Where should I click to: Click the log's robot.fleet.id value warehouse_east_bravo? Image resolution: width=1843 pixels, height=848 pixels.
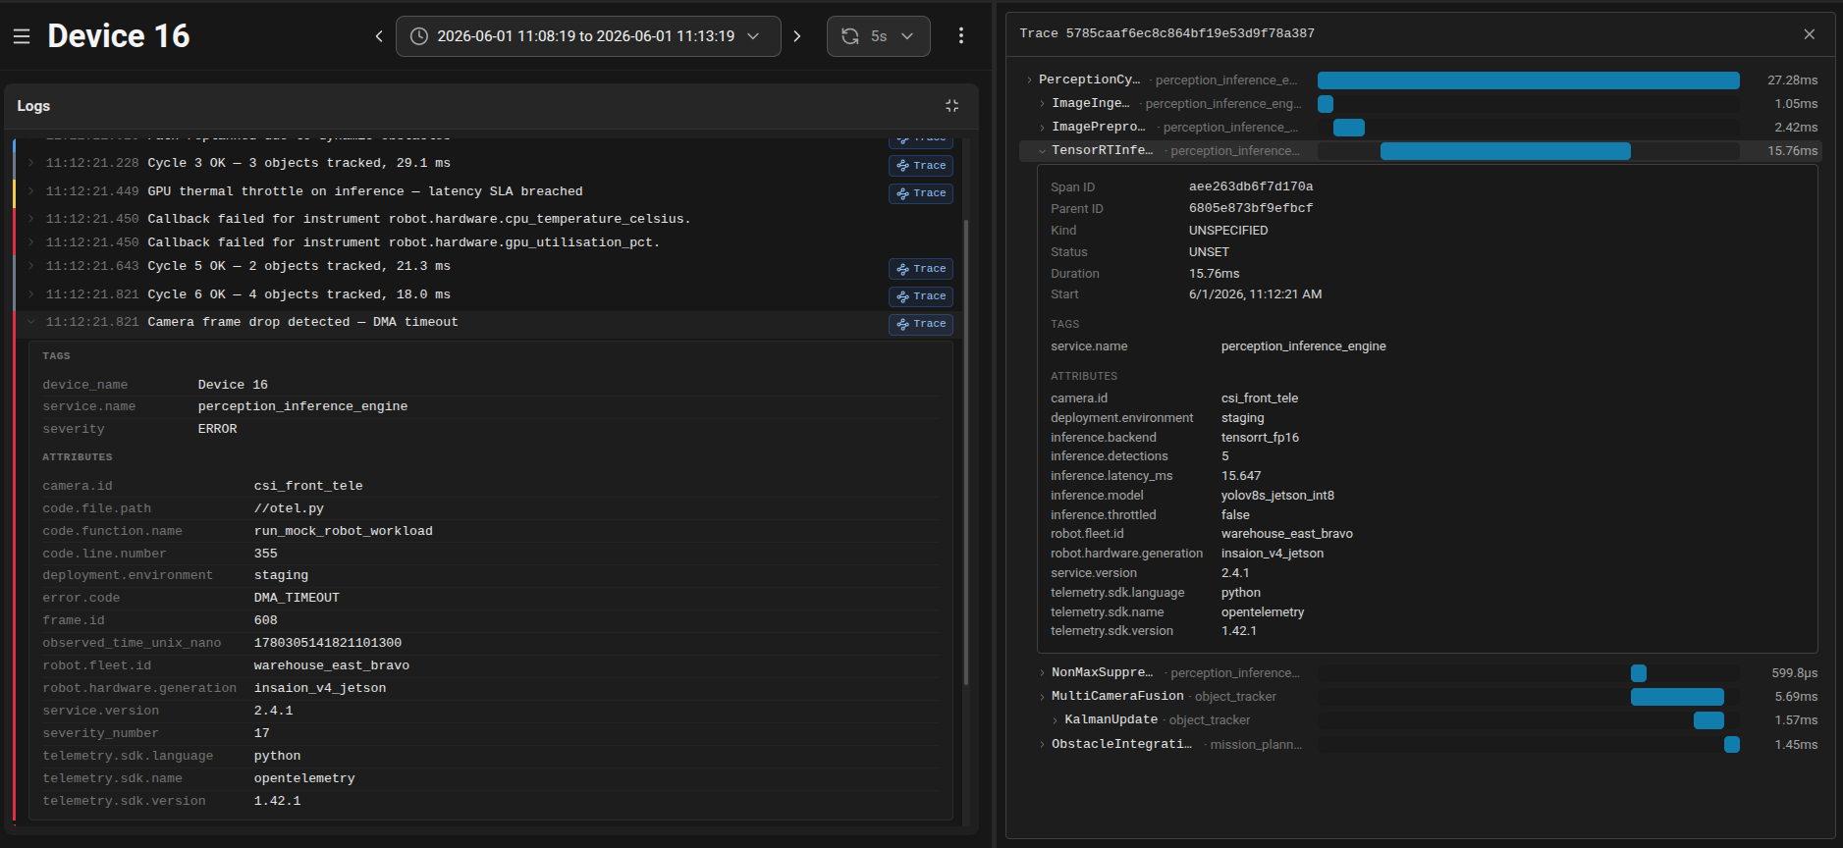click(x=332, y=665)
